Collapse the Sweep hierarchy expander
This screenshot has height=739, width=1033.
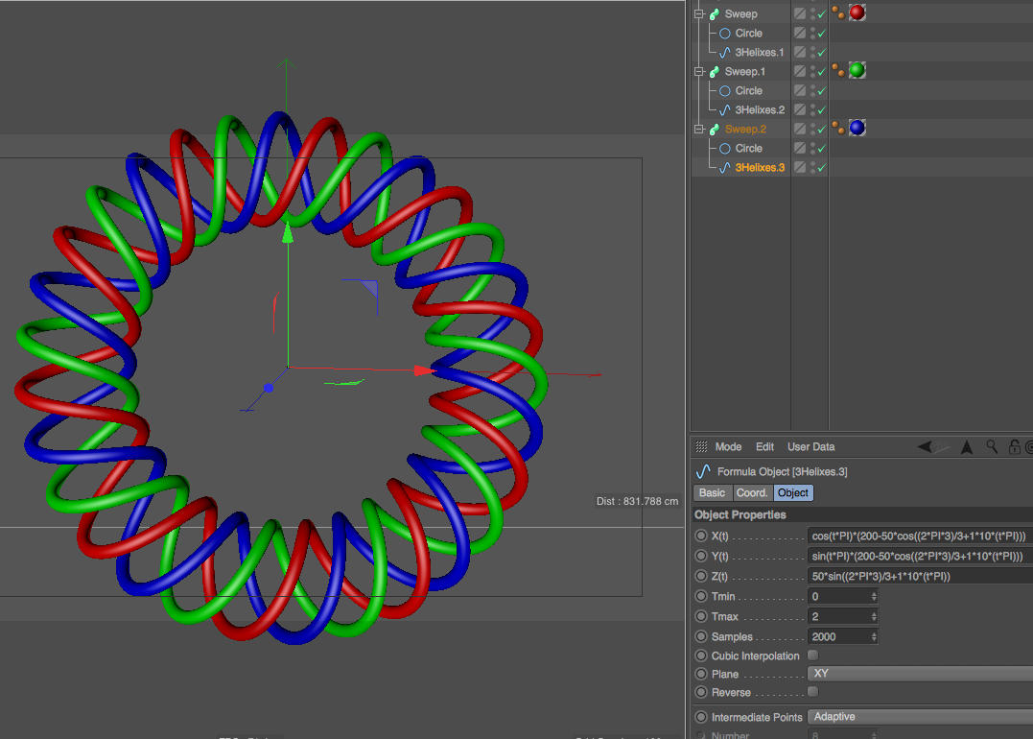(x=699, y=13)
